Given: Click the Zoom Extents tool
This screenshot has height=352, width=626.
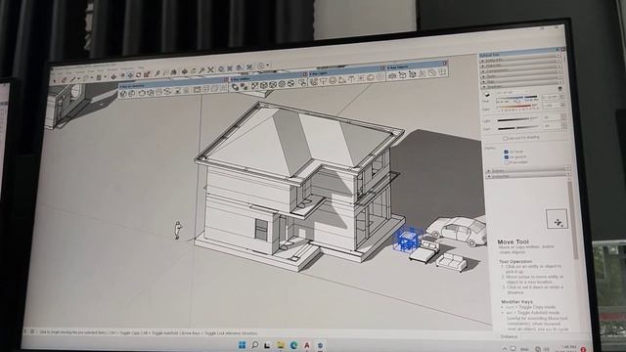Looking at the screenshot, I should point(210,69).
